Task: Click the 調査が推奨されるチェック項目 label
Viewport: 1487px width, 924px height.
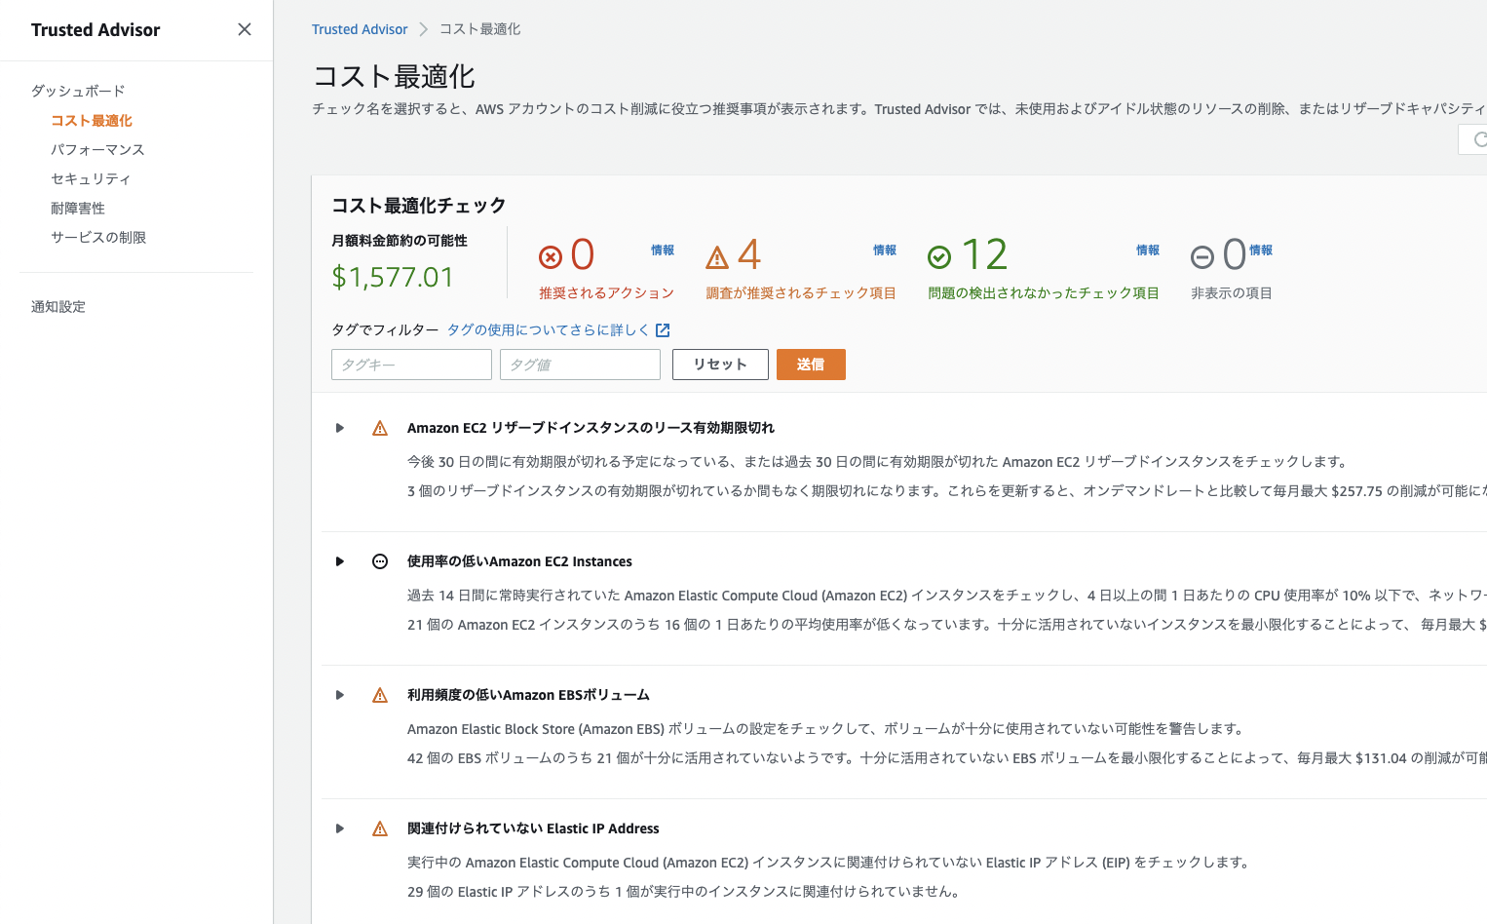Action: click(801, 292)
